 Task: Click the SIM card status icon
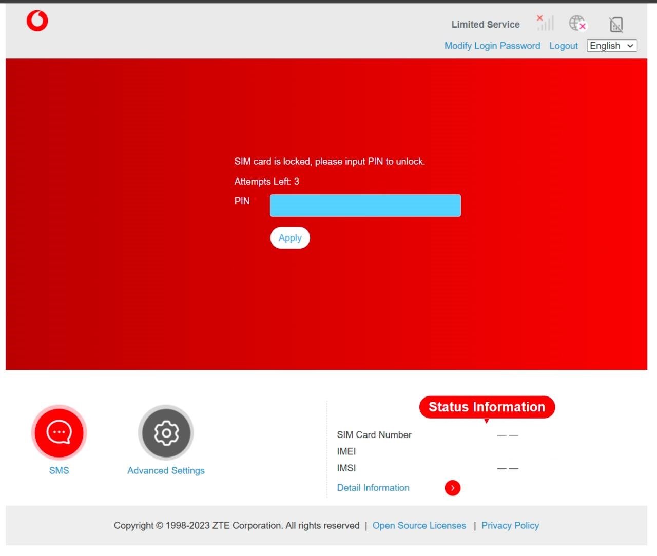point(616,24)
